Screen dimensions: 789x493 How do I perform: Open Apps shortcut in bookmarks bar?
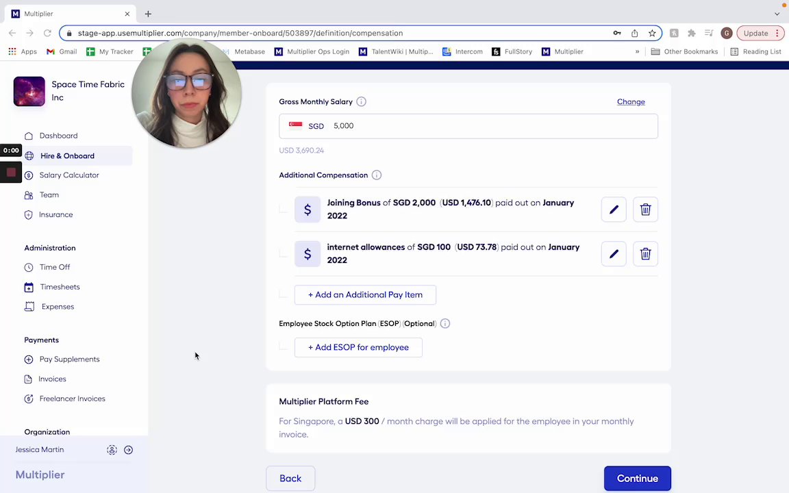[23, 51]
